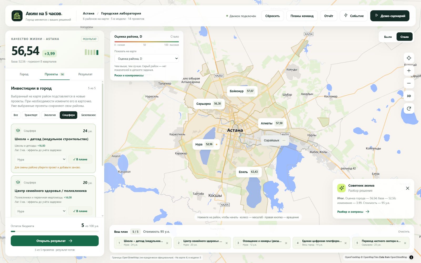
Task: Click the district score color gradient legend
Action: (x=147, y=42)
